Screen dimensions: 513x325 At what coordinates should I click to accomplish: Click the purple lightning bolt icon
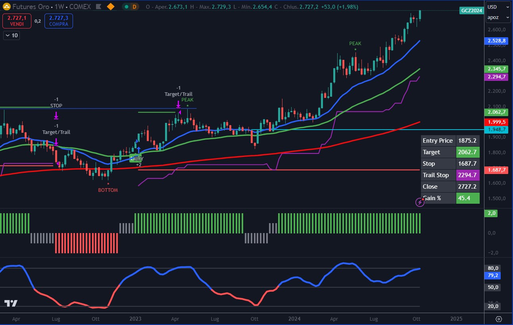click(x=420, y=203)
